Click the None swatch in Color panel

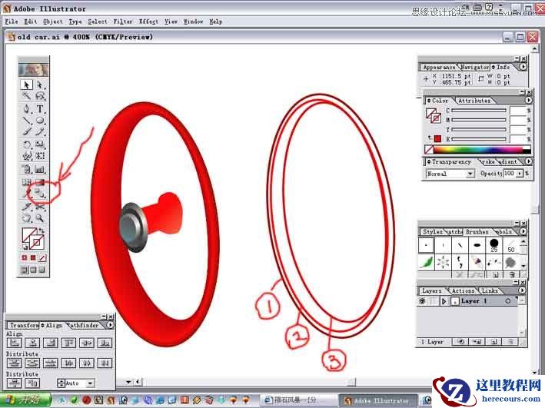click(429, 149)
